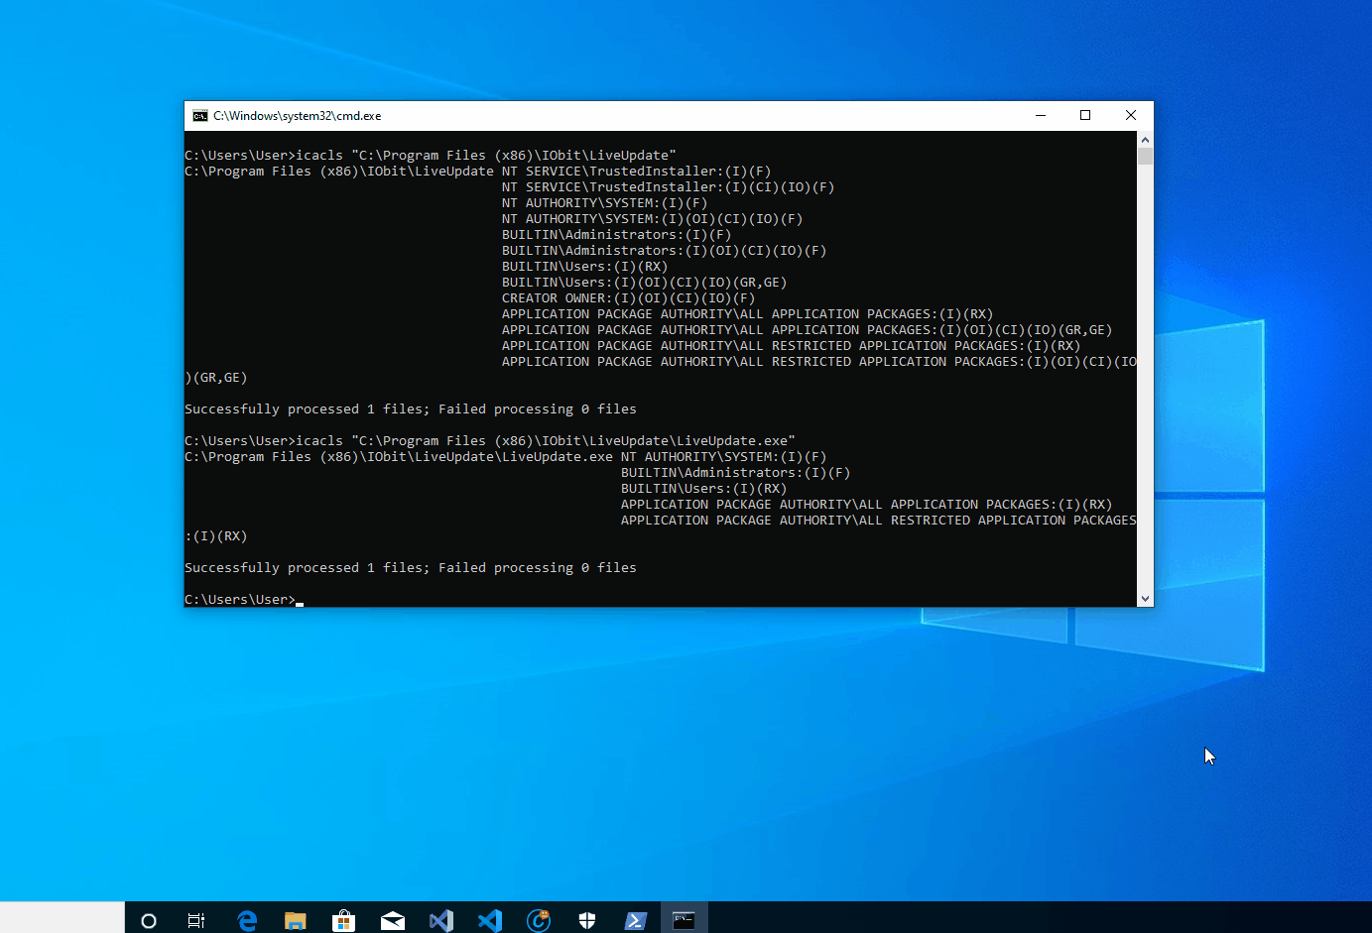Click the output path ending in LiveUpdate\LiveUpdate.exe

pos(399,457)
